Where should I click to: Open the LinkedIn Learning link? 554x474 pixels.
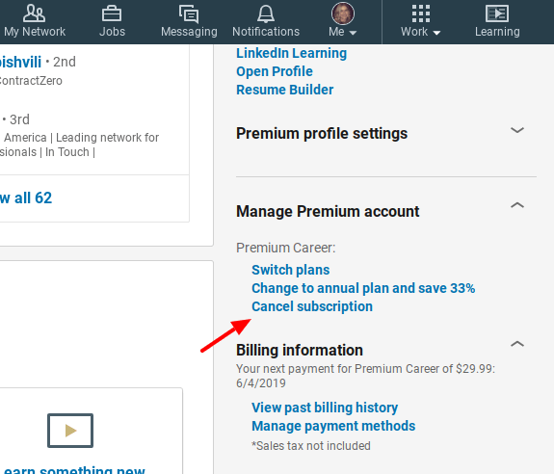point(292,53)
